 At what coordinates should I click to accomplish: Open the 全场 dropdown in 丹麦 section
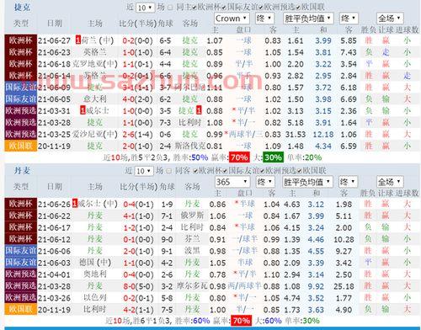[x=390, y=182]
